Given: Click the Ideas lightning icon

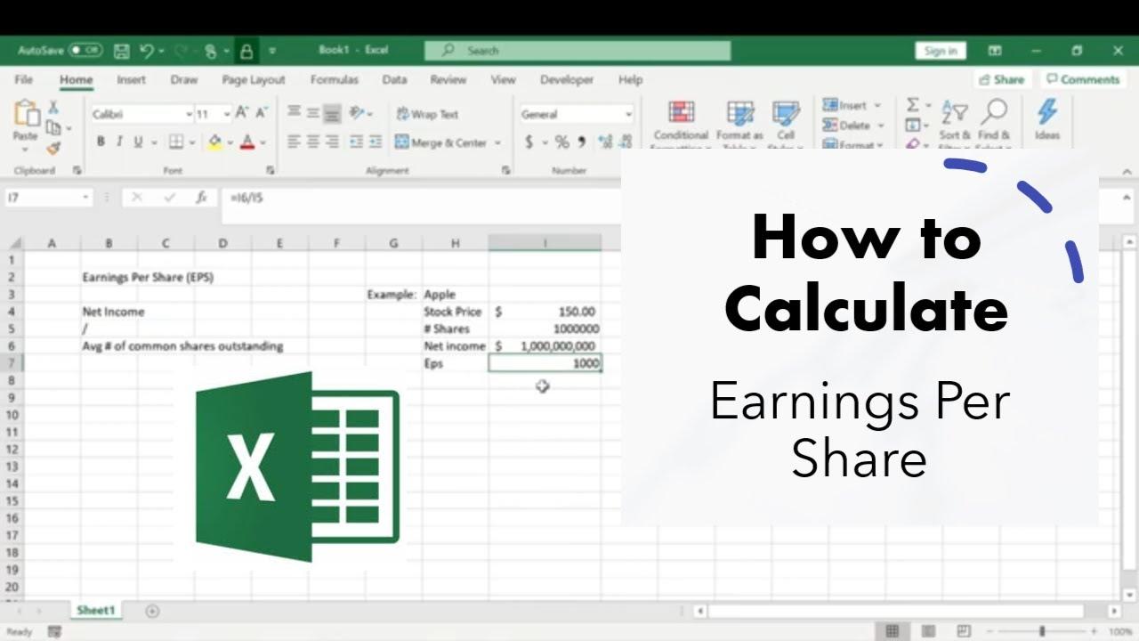Looking at the screenshot, I should (1046, 113).
